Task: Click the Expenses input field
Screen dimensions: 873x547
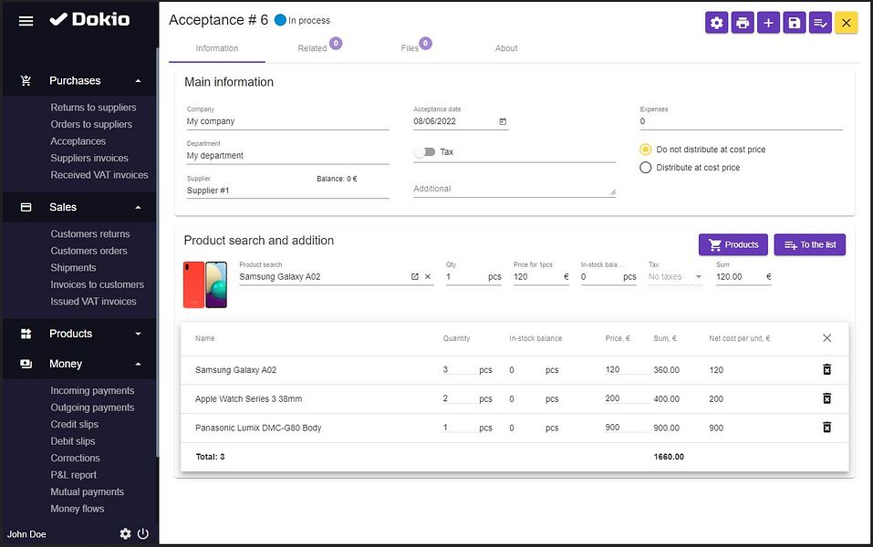Action: tap(741, 121)
